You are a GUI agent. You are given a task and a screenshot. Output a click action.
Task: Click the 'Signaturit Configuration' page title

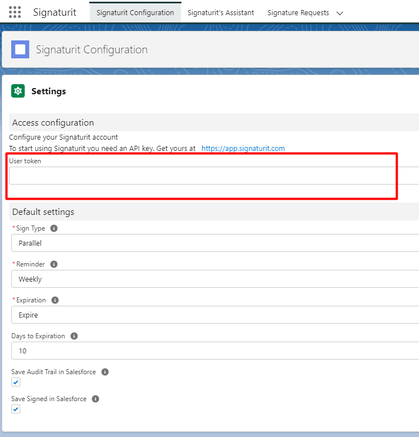pyautogui.click(x=92, y=49)
